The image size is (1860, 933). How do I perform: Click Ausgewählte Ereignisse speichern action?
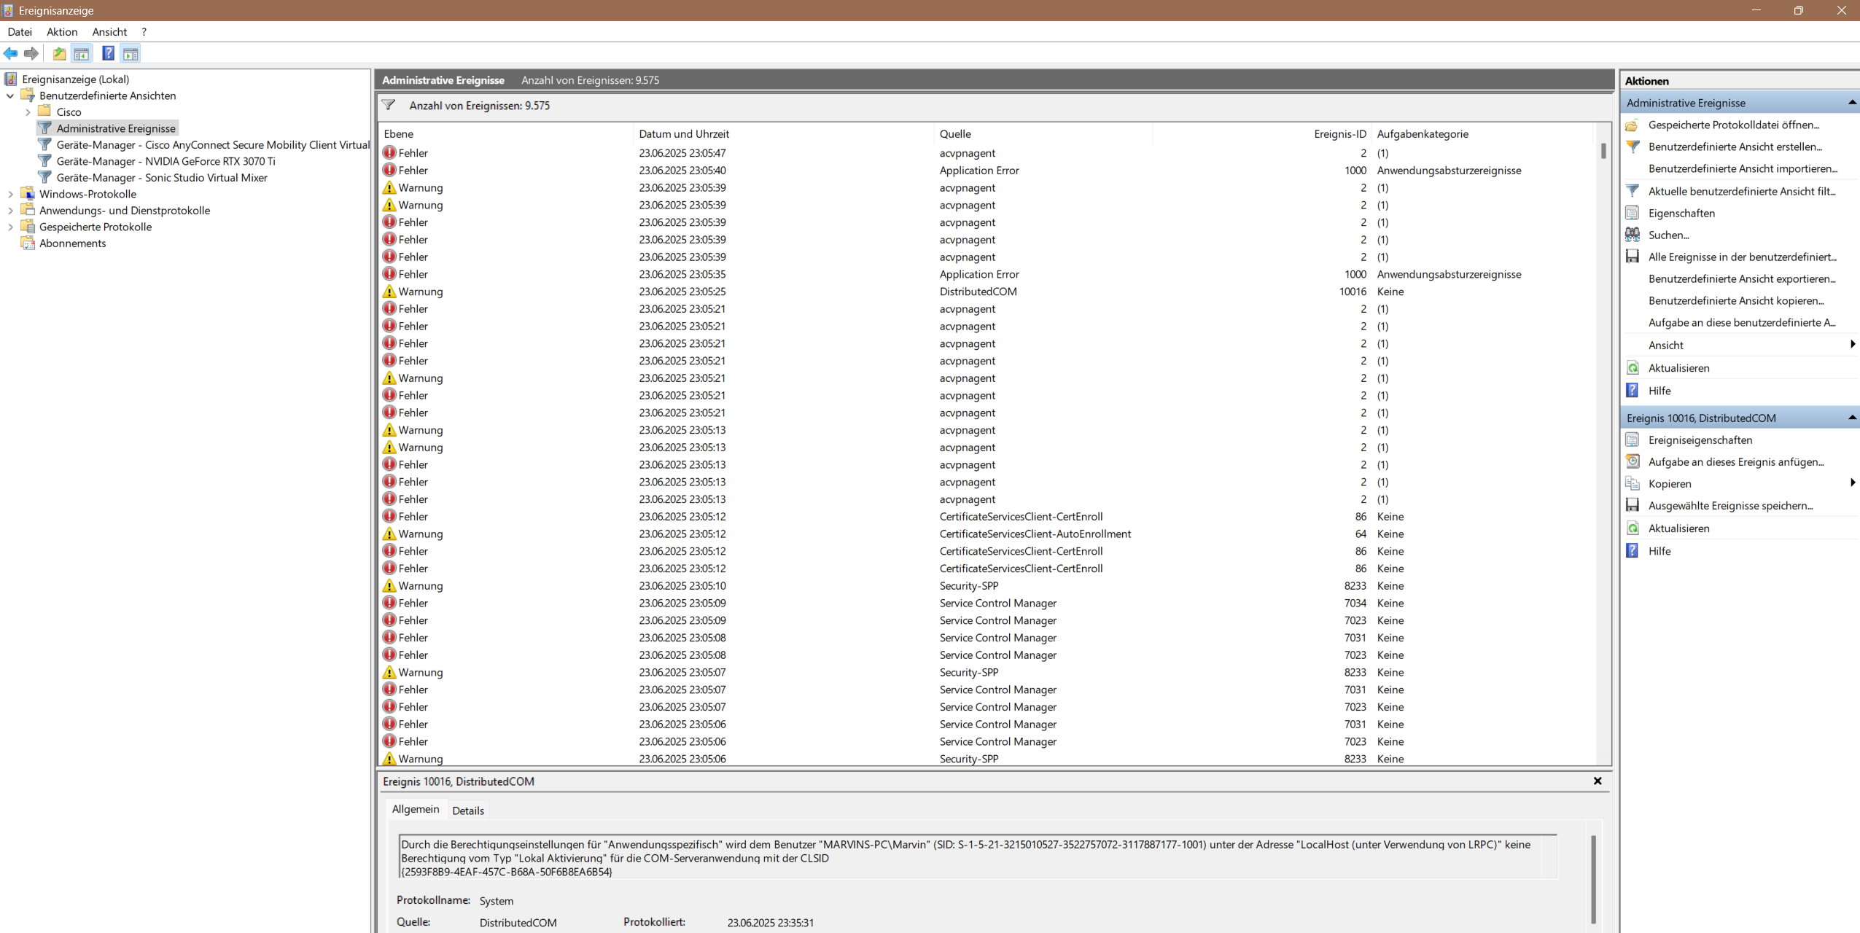tap(1730, 505)
